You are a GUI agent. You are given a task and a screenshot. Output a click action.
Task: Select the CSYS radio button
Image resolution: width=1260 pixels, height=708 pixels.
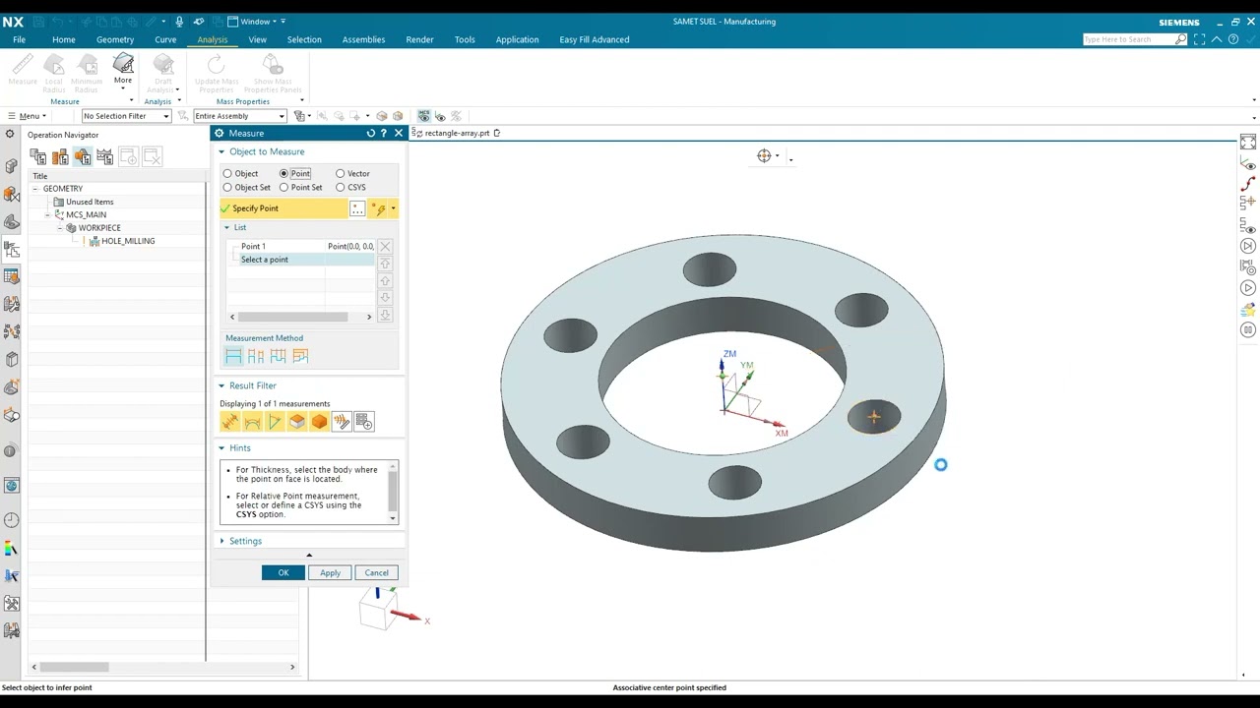pyautogui.click(x=341, y=188)
